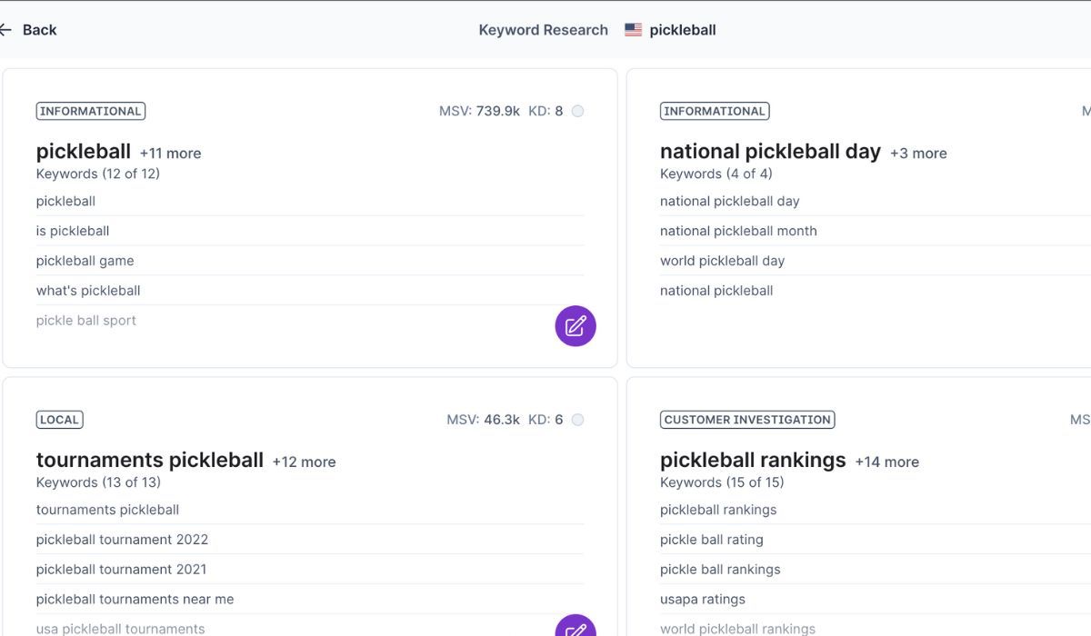
Task: Go Back using the Back link text
Action: coord(39,30)
